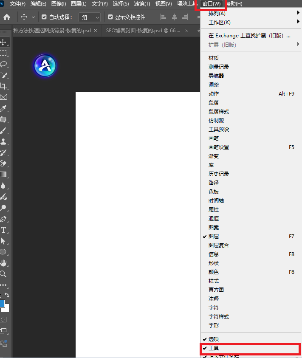Open the 组 auto-select dropdown
Viewport: 302px width, 358px height.
click(91, 17)
